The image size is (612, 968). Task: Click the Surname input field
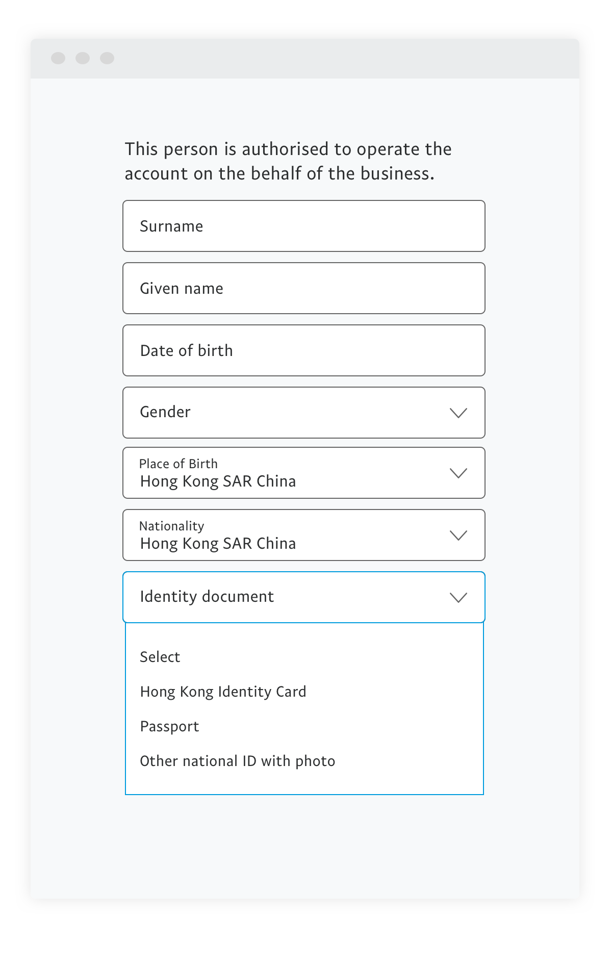[x=303, y=226]
